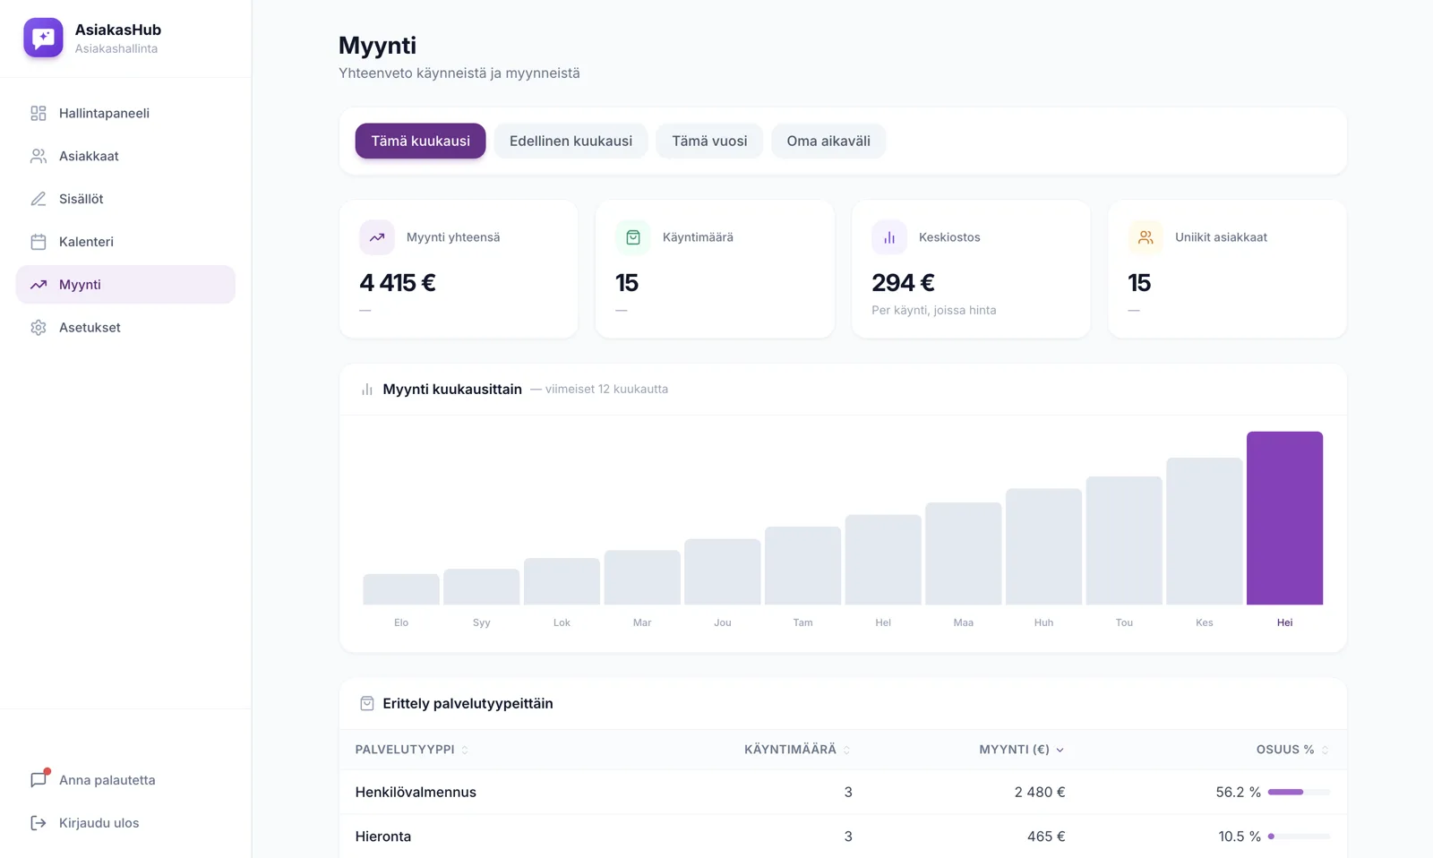Image resolution: width=1433 pixels, height=858 pixels.
Task: Click the Mar month bar
Action: [x=642, y=578]
